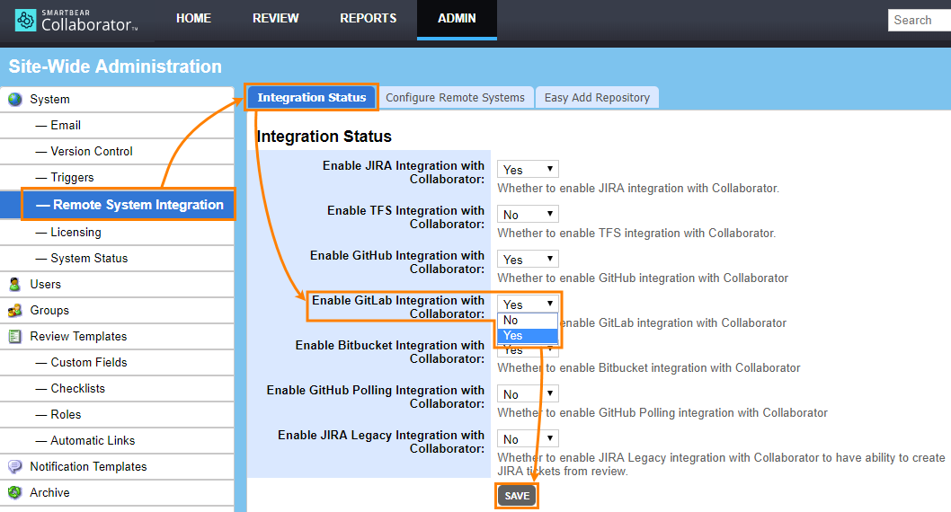The image size is (951, 512).
Task: Click the Notification Templates speech bubble icon
Action: pos(15,466)
